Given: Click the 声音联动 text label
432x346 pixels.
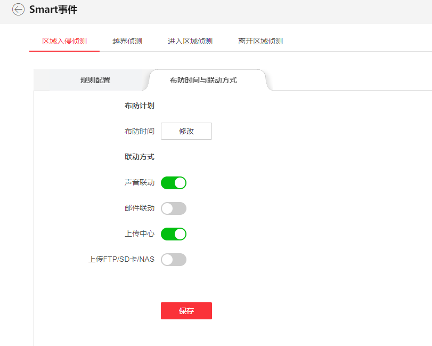Looking at the screenshot, I should coord(140,183).
